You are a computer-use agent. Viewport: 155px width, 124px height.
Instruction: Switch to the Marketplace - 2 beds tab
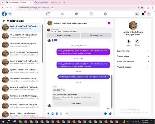tap(47, 2)
